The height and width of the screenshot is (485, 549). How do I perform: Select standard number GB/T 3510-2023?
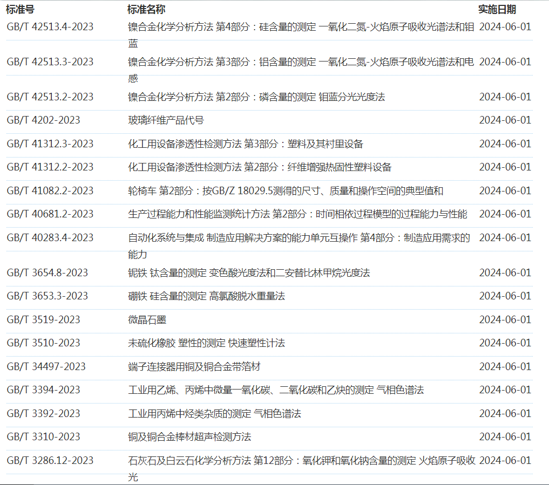point(43,343)
